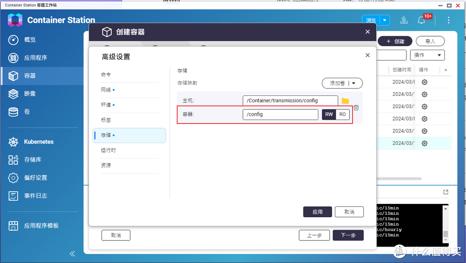This screenshot has width=466, height=263.
Task: Click the Container Station logo icon
Action: coord(15,20)
